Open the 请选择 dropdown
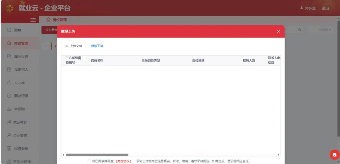Screen dimensions: 340x164 pos(321,30)
